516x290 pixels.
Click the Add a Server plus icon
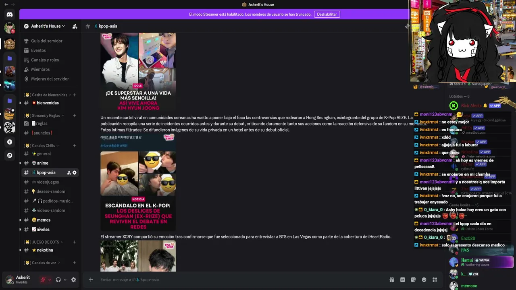coord(10,142)
